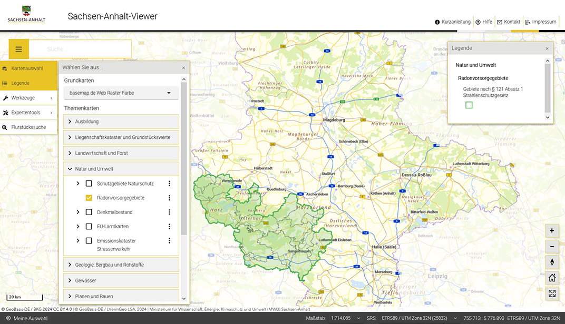The height and width of the screenshot is (324, 565).
Task: Zoom in with the plus button
Action: click(x=552, y=230)
